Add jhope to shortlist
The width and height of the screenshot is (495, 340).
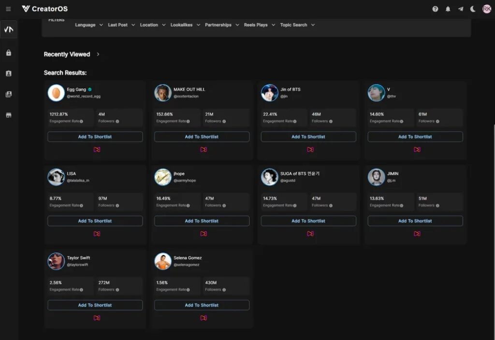pyautogui.click(x=202, y=221)
